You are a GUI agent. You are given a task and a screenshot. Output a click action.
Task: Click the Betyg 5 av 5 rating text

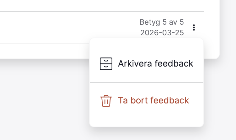point(162,22)
